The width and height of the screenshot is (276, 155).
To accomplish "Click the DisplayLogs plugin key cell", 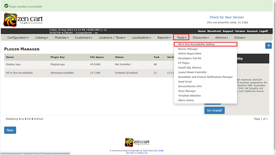I will pos(58,64).
